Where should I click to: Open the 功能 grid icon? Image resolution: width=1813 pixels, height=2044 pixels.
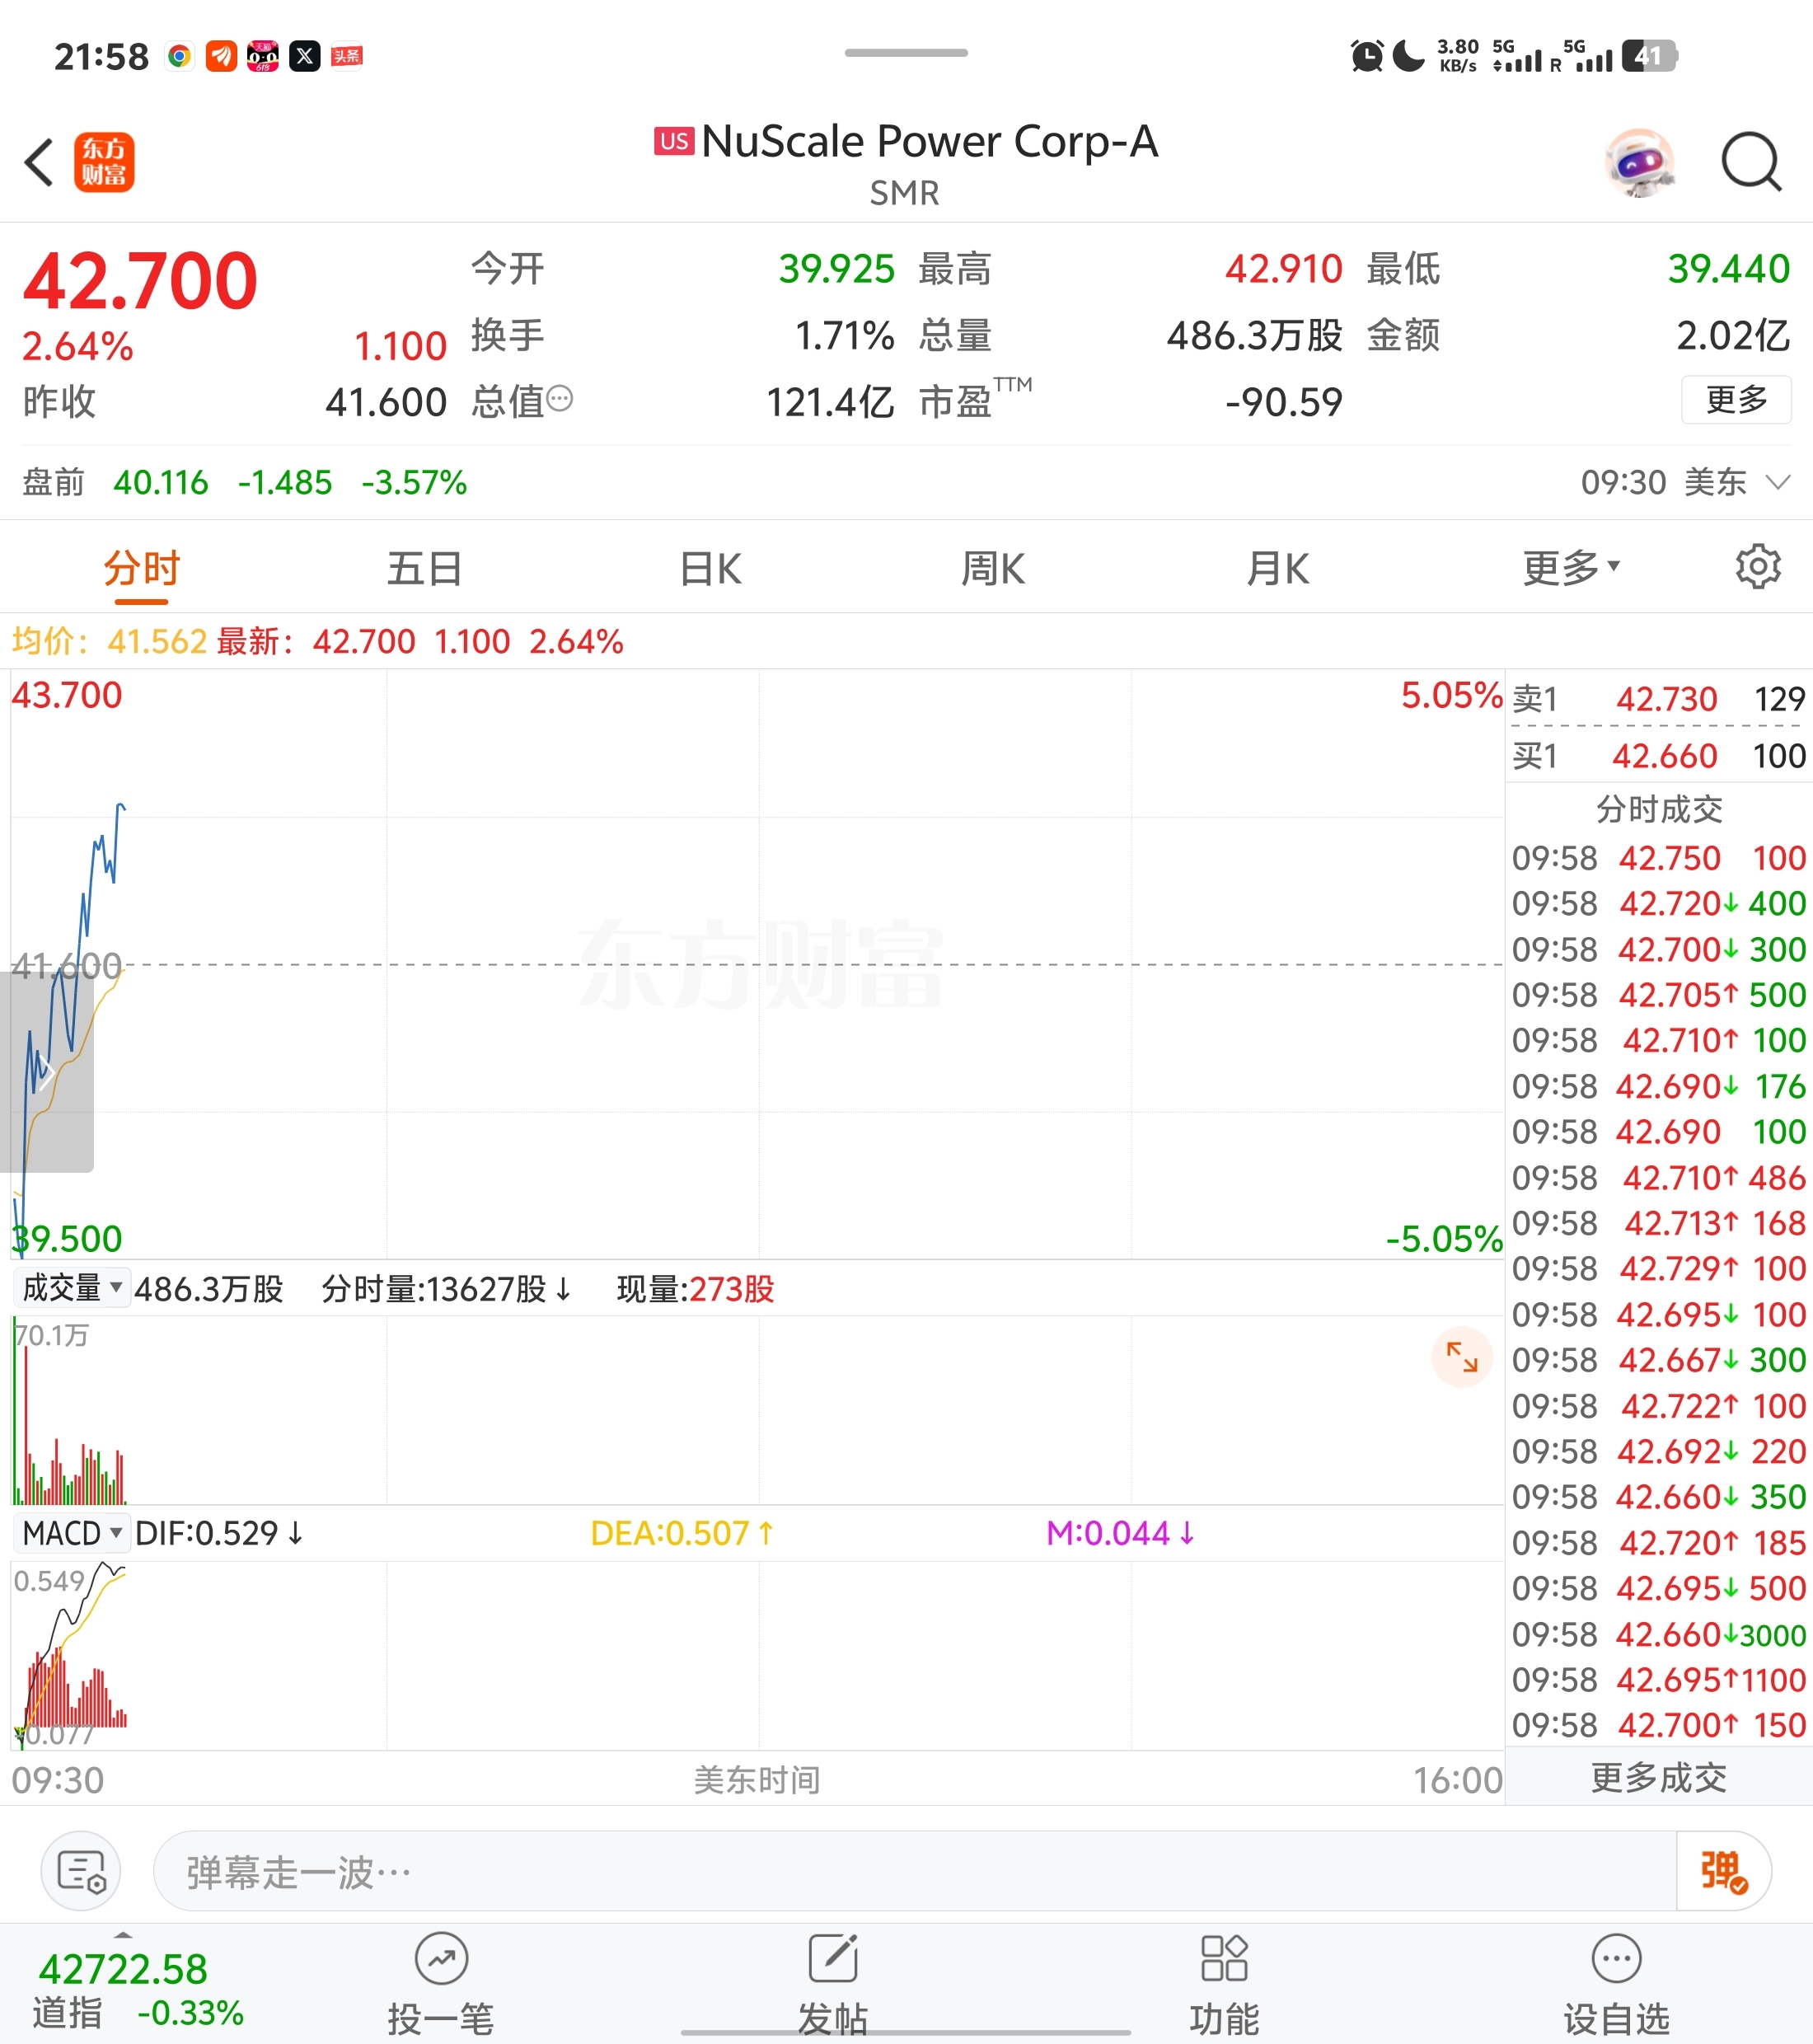click(1224, 1958)
